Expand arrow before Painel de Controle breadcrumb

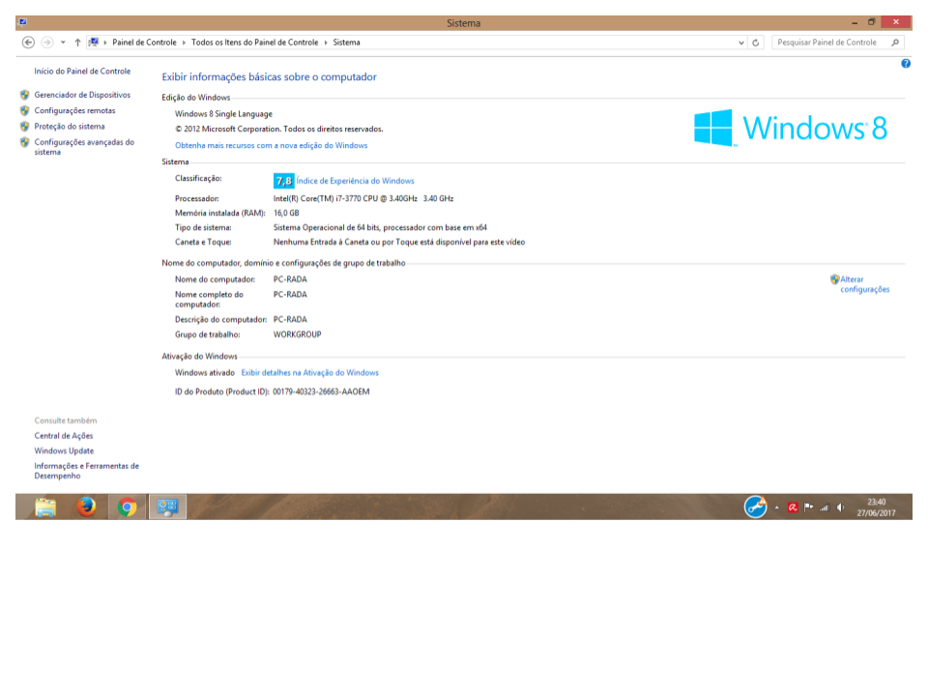point(105,43)
